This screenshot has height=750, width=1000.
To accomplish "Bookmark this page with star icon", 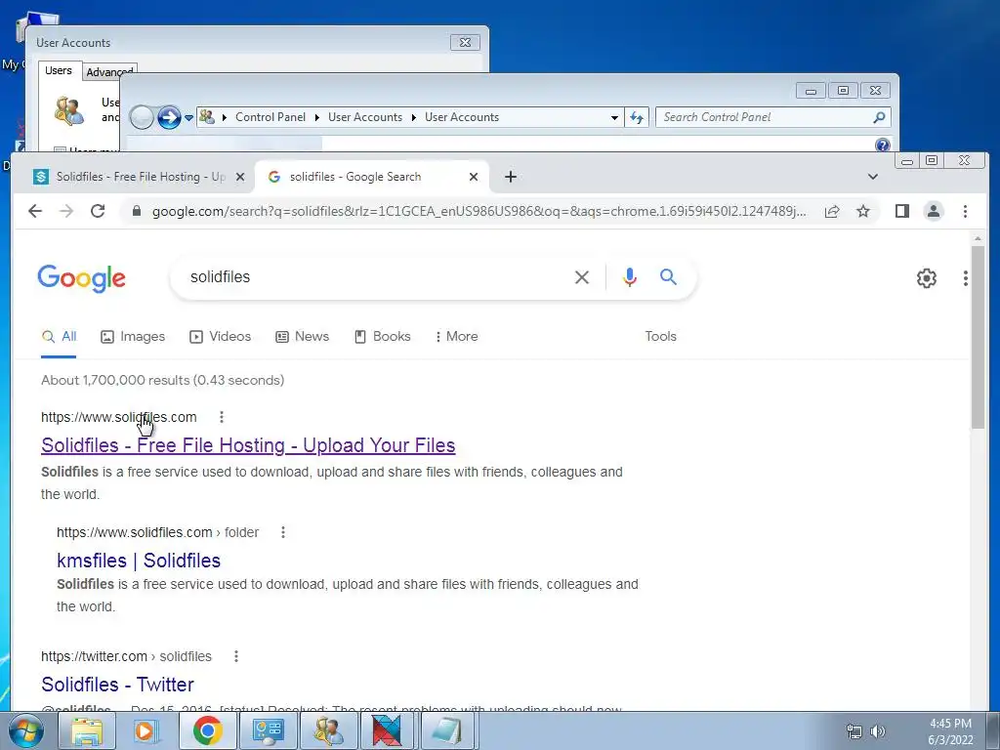I will tap(863, 211).
